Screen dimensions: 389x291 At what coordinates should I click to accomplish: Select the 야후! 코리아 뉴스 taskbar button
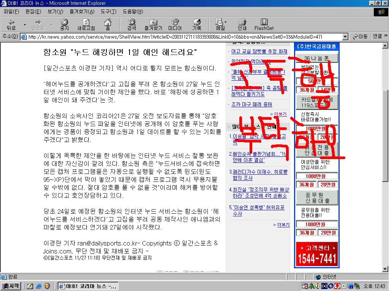pos(88,286)
